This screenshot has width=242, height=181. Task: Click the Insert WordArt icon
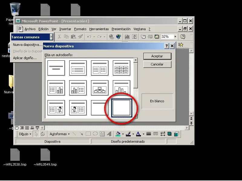(109, 134)
